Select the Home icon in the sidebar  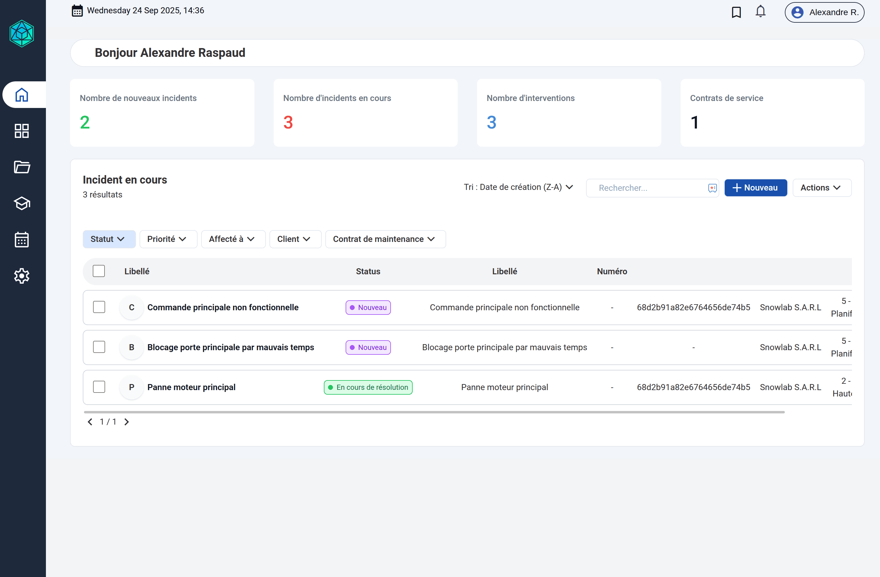(22, 95)
